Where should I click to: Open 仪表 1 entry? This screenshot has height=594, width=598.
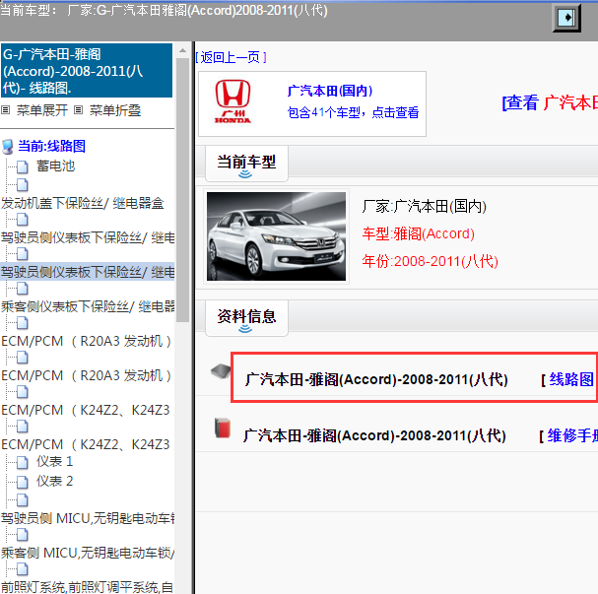click(54, 462)
